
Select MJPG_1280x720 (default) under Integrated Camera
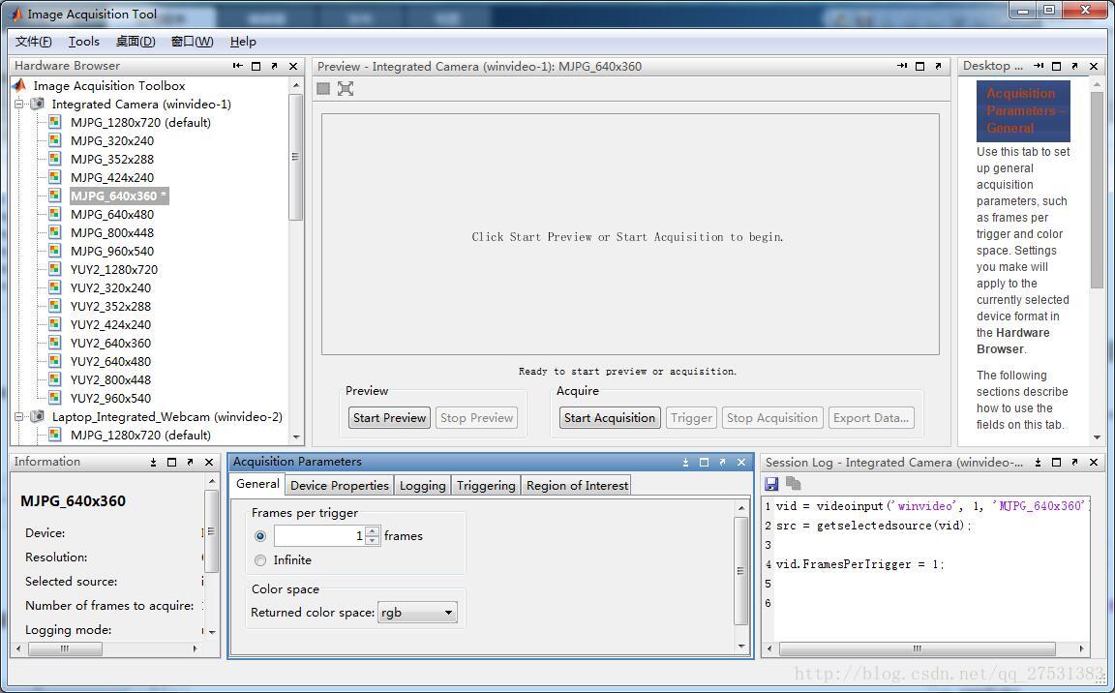click(x=140, y=122)
